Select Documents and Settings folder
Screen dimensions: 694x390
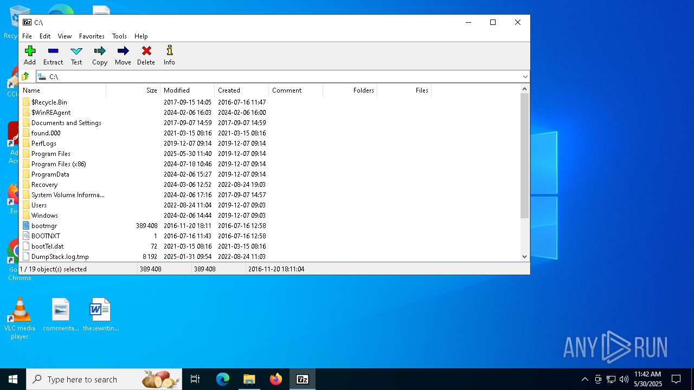click(x=66, y=123)
